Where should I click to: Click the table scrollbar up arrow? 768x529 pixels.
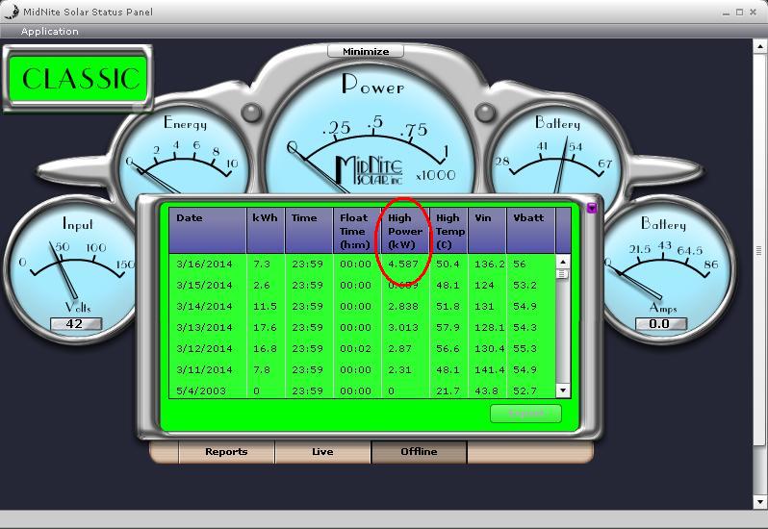coord(563,262)
